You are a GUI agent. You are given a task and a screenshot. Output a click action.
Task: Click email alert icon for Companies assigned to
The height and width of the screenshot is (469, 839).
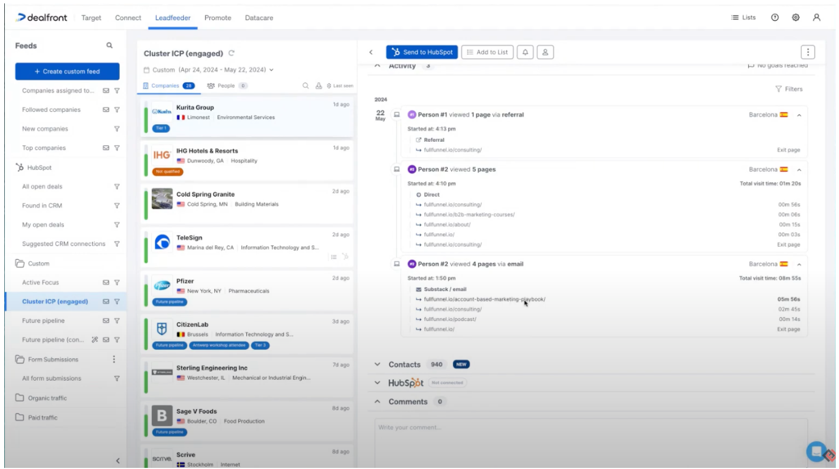pos(106,91)
